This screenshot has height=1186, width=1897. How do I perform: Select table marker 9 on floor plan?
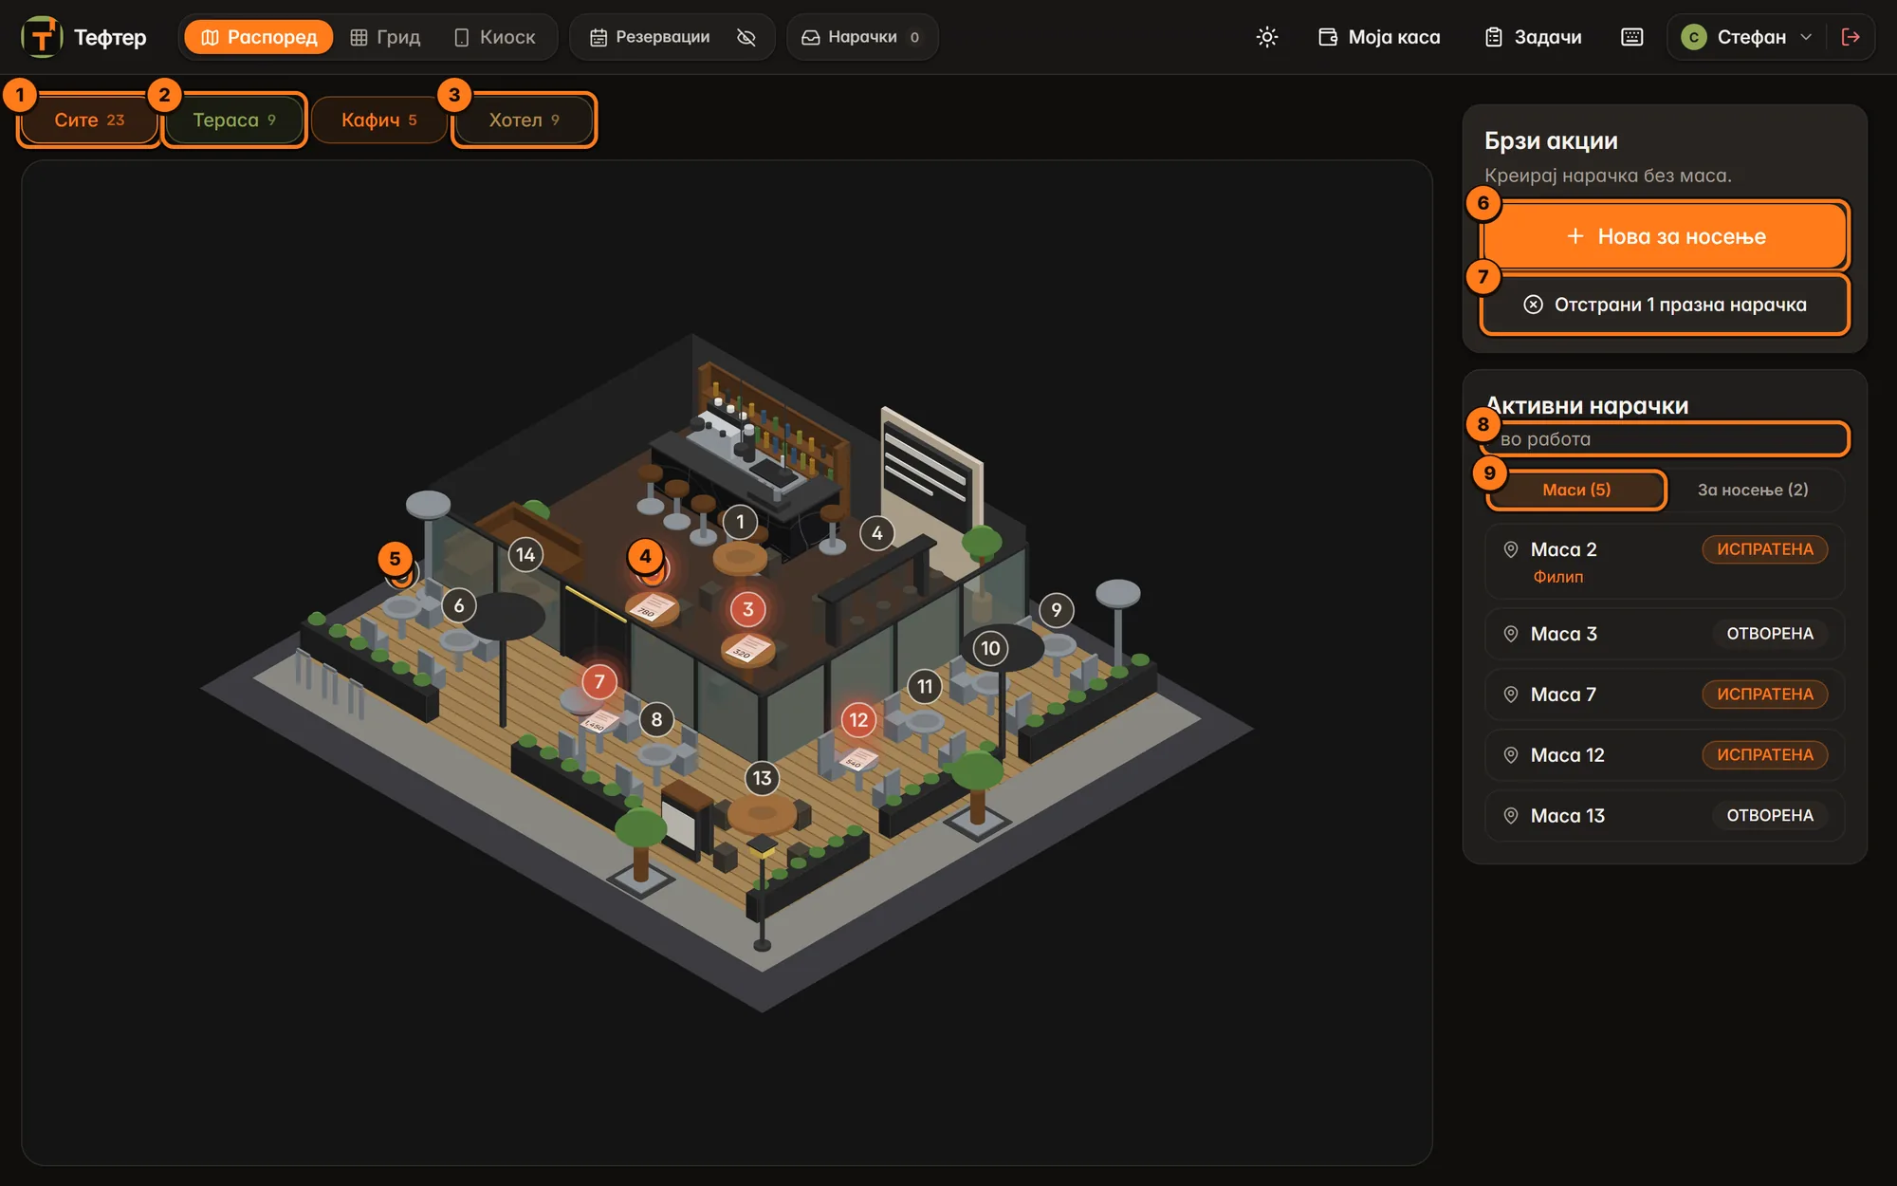tap(1057, 609)
